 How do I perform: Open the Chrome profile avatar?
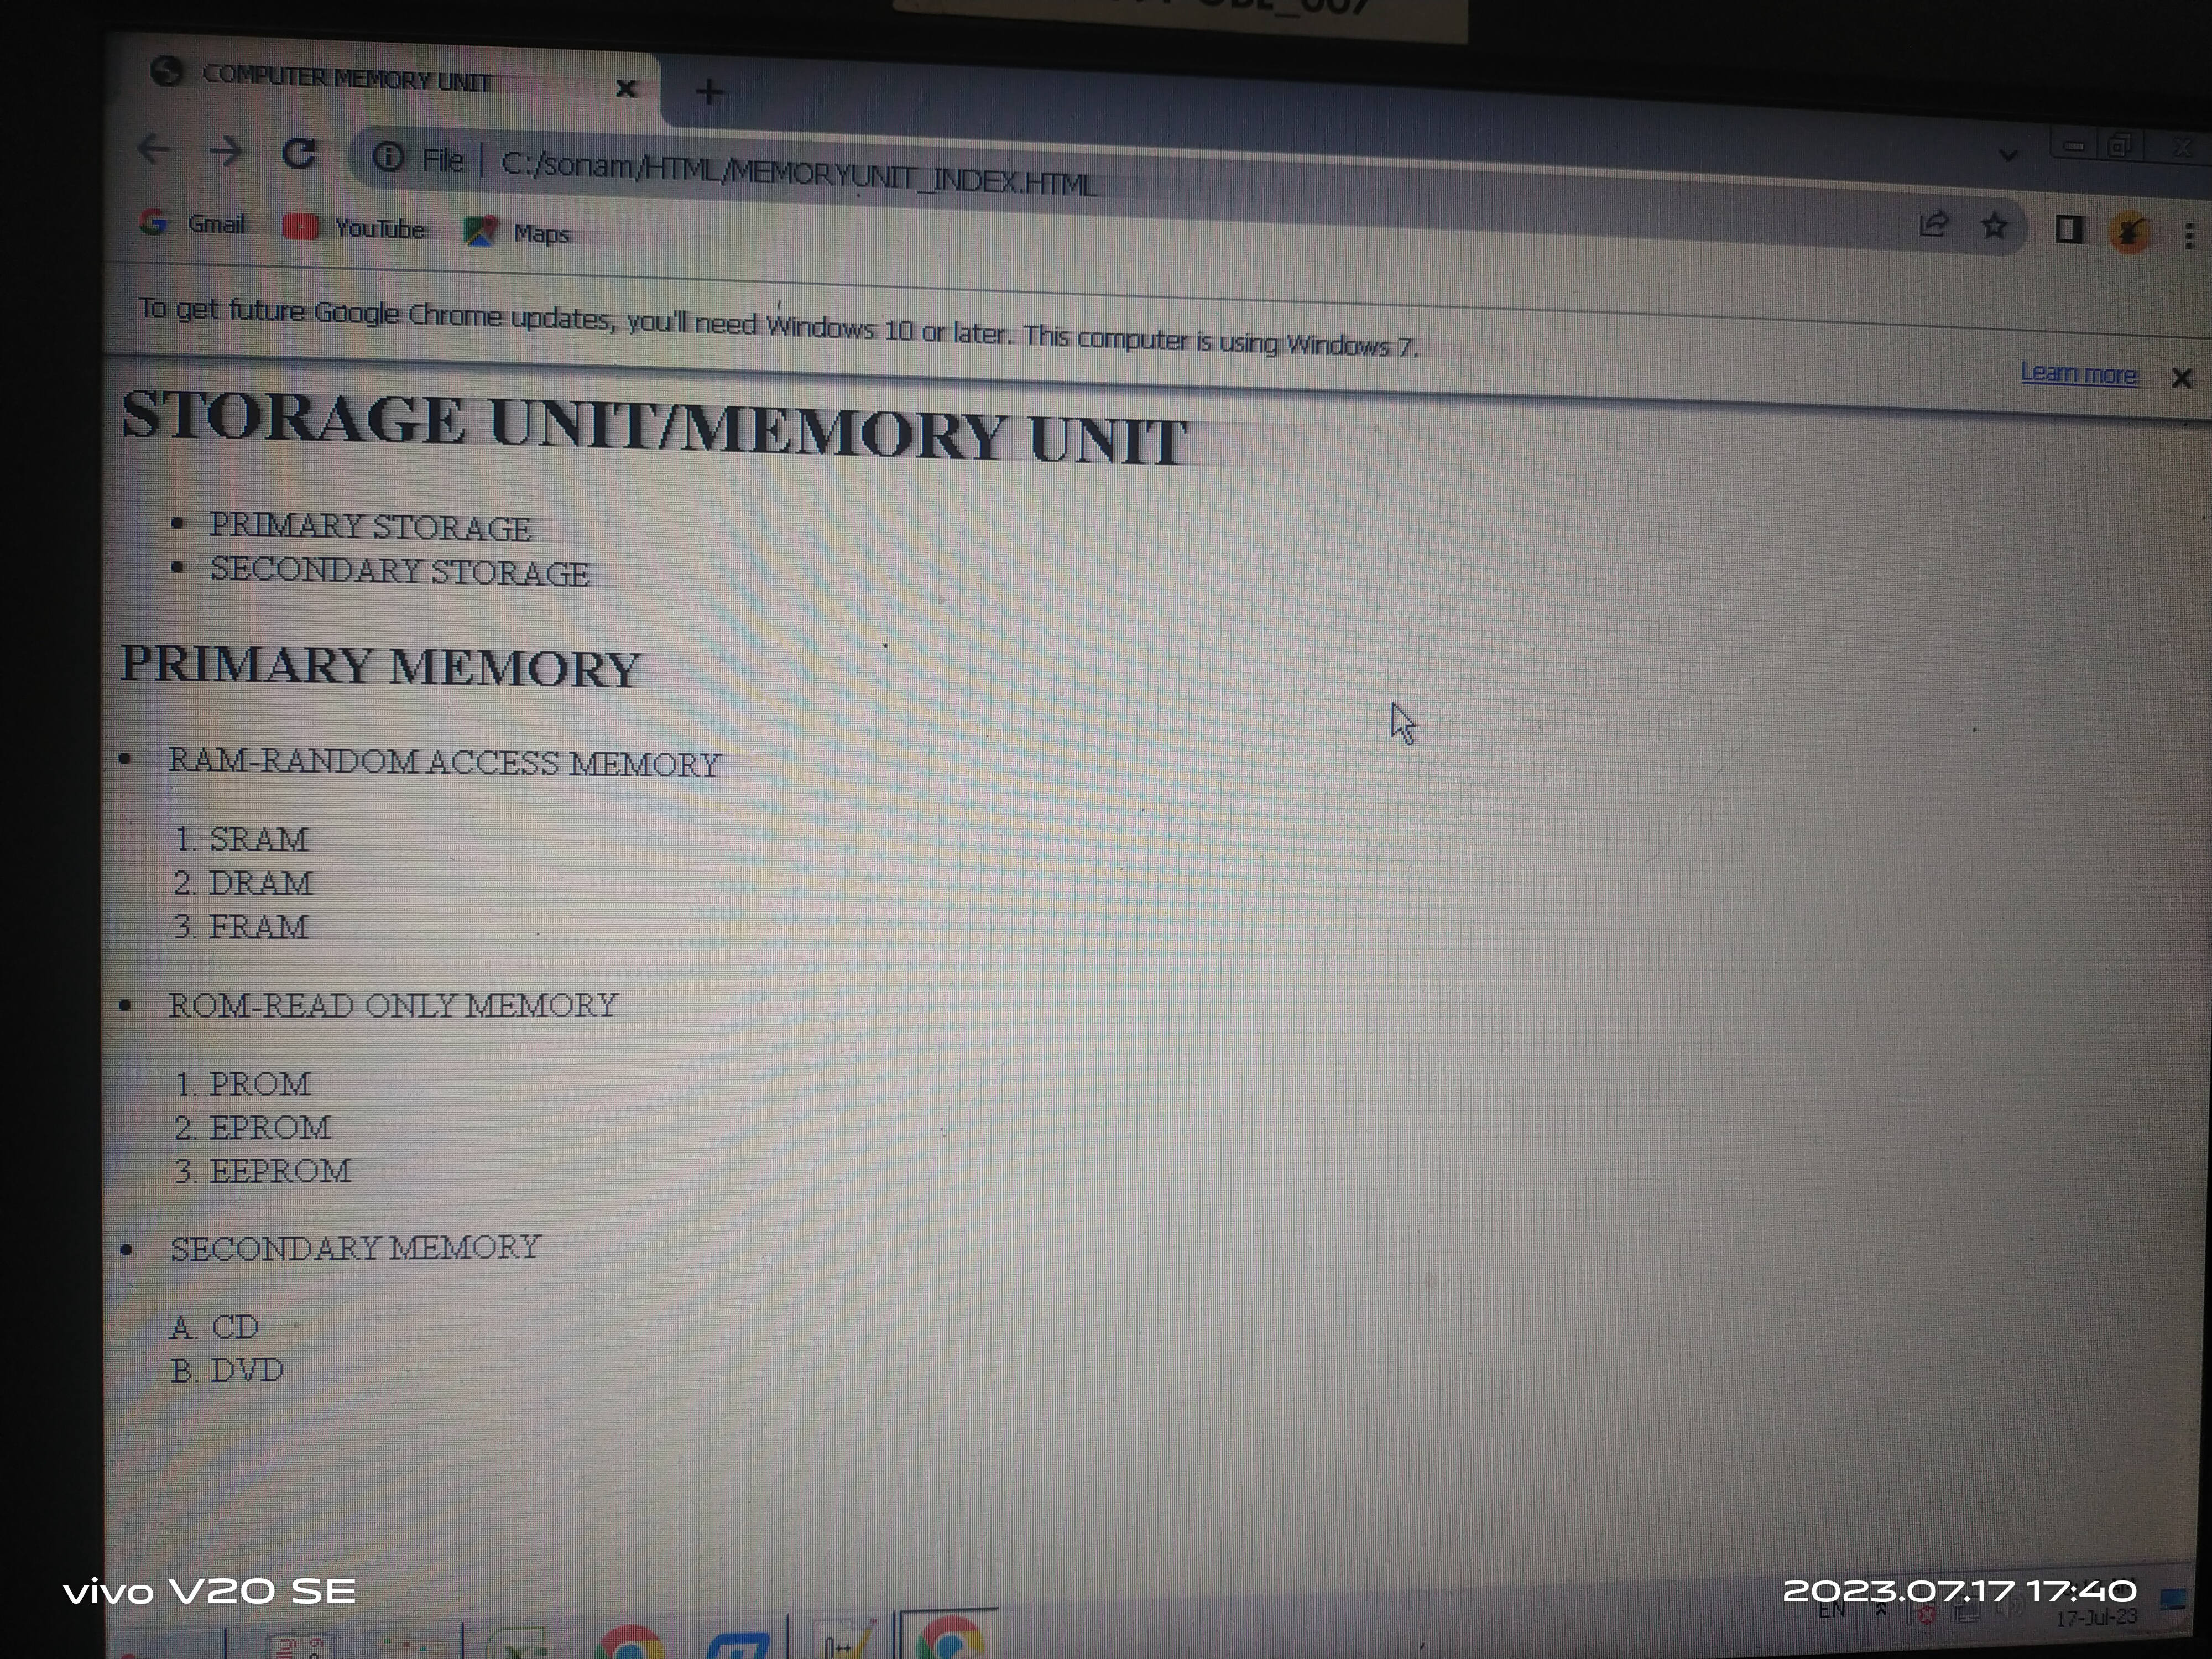[2129, 233]
